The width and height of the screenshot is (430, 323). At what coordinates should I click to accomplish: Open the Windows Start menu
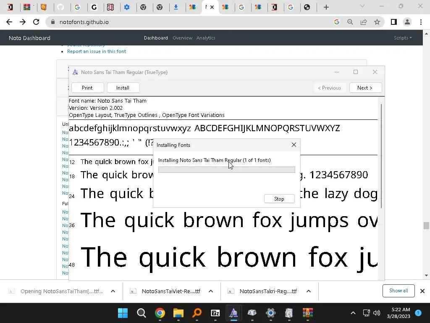tap(123, 313)
